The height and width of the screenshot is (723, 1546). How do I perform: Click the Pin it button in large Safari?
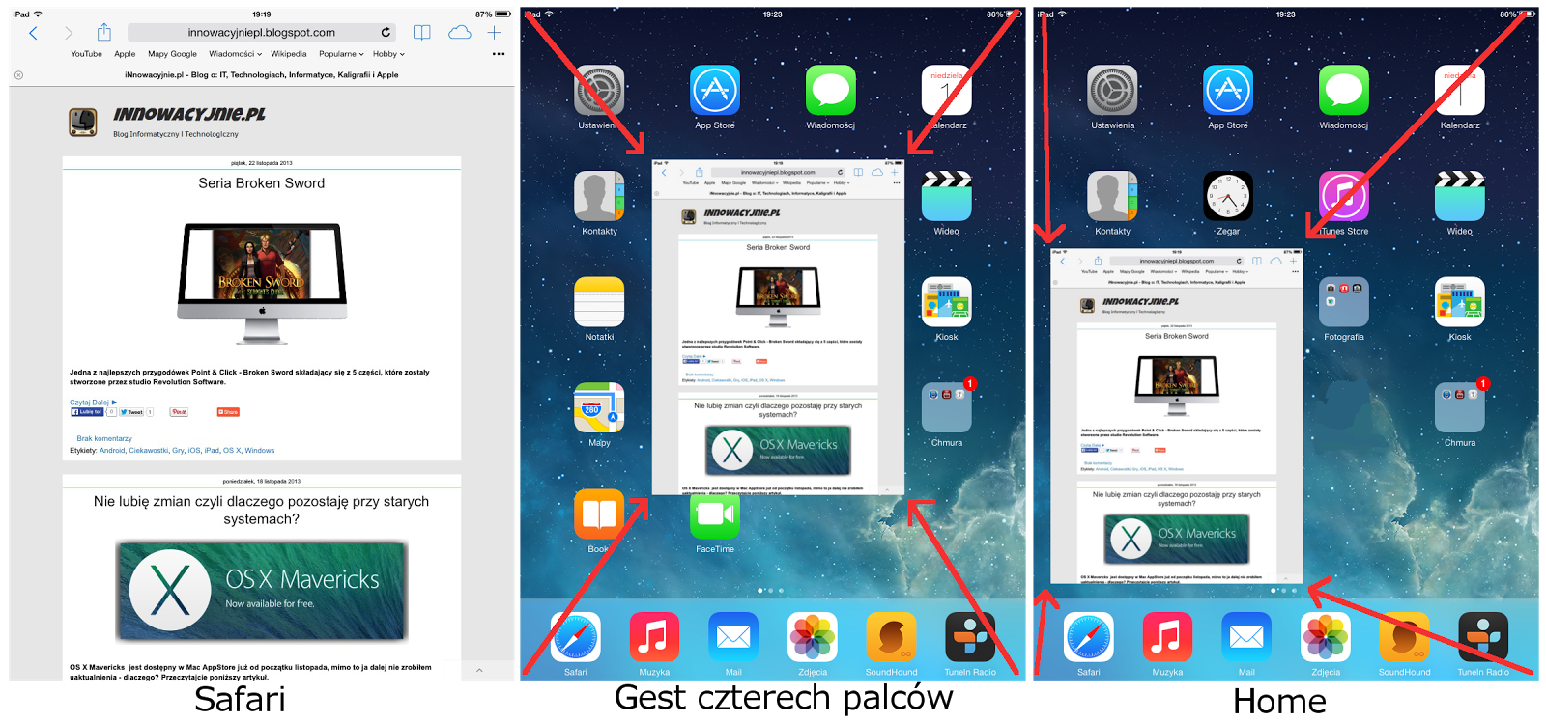(179, 412)
